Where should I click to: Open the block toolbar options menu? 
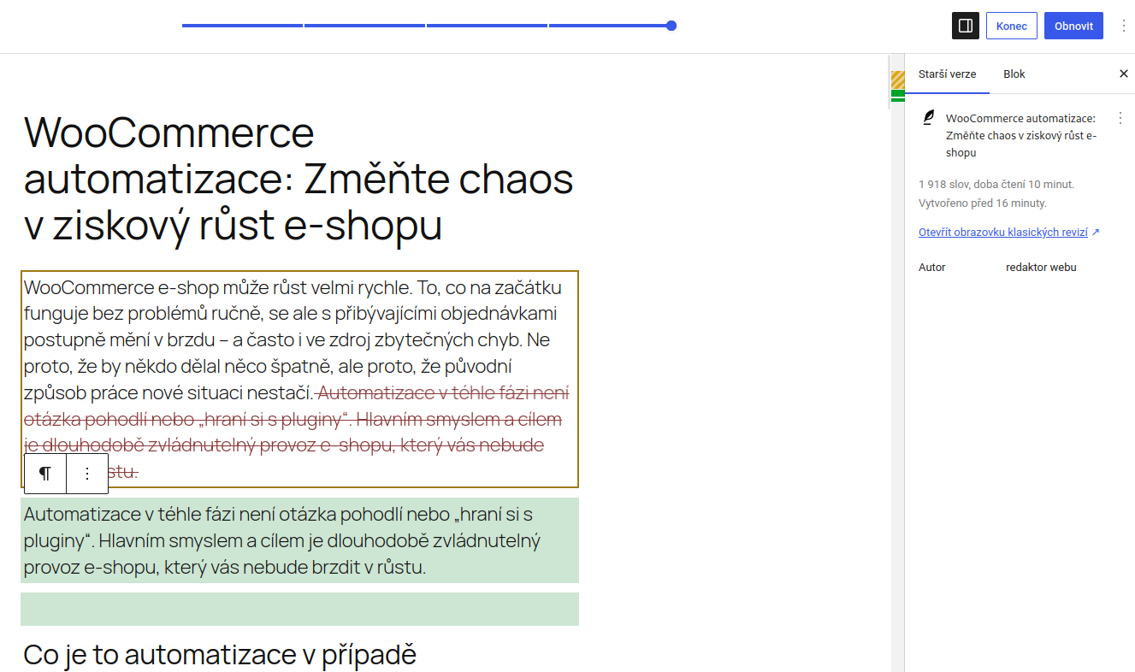click(x=87, y=474)
